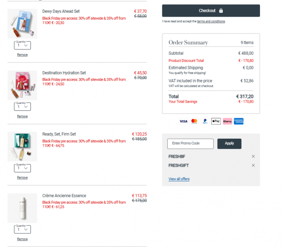The image size is (283, 247).
Task: Open the terms and conditions link
Action: pyautogui.click(x=211, y=21)
